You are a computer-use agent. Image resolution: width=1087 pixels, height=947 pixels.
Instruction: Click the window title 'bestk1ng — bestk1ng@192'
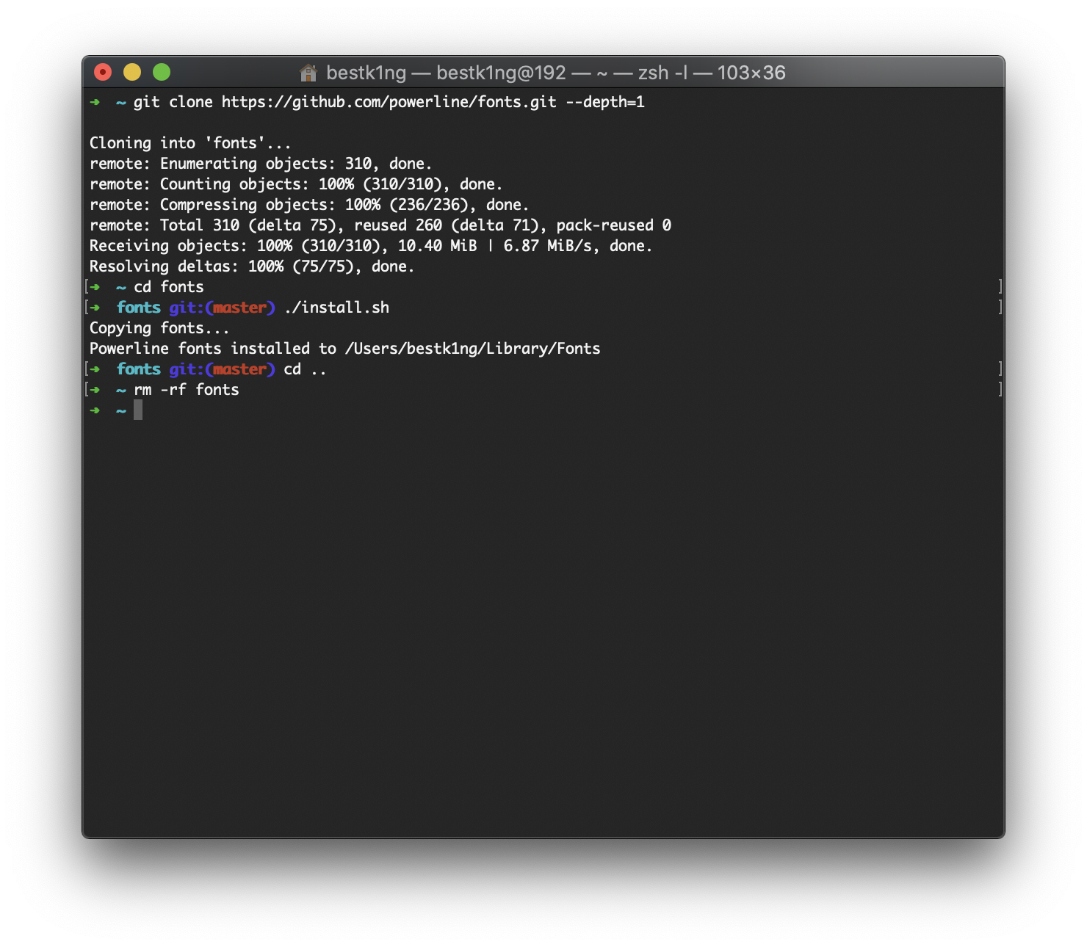pos(446,73)
